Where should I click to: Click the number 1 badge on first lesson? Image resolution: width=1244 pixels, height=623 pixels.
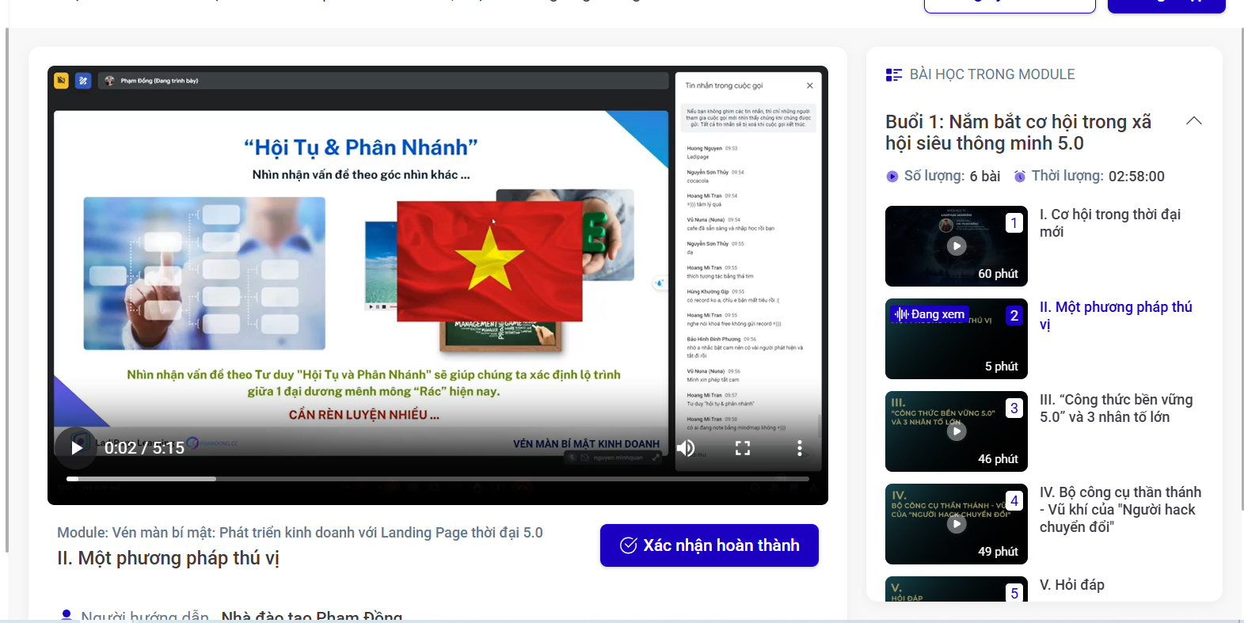1014,223
